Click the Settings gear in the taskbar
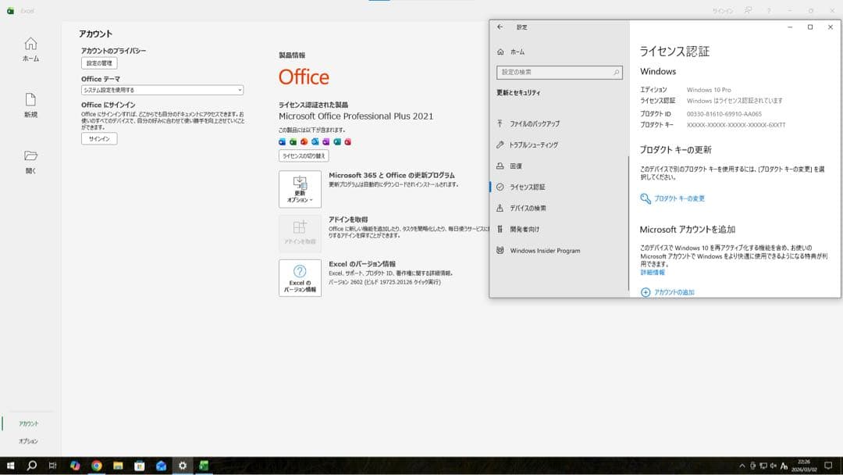The width and height of the screenshot is (843, 475). tap(183, 466)
